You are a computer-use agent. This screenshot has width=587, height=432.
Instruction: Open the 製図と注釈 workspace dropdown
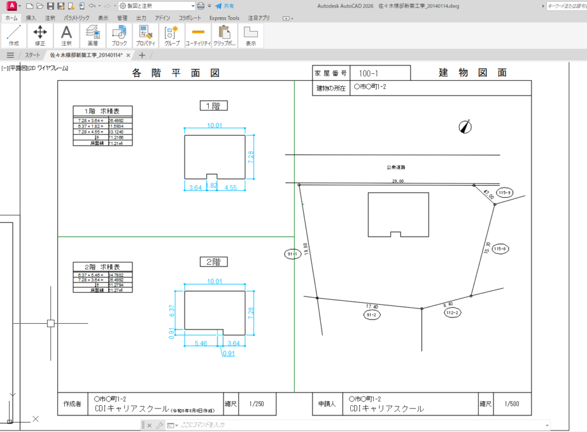point(157,6)
